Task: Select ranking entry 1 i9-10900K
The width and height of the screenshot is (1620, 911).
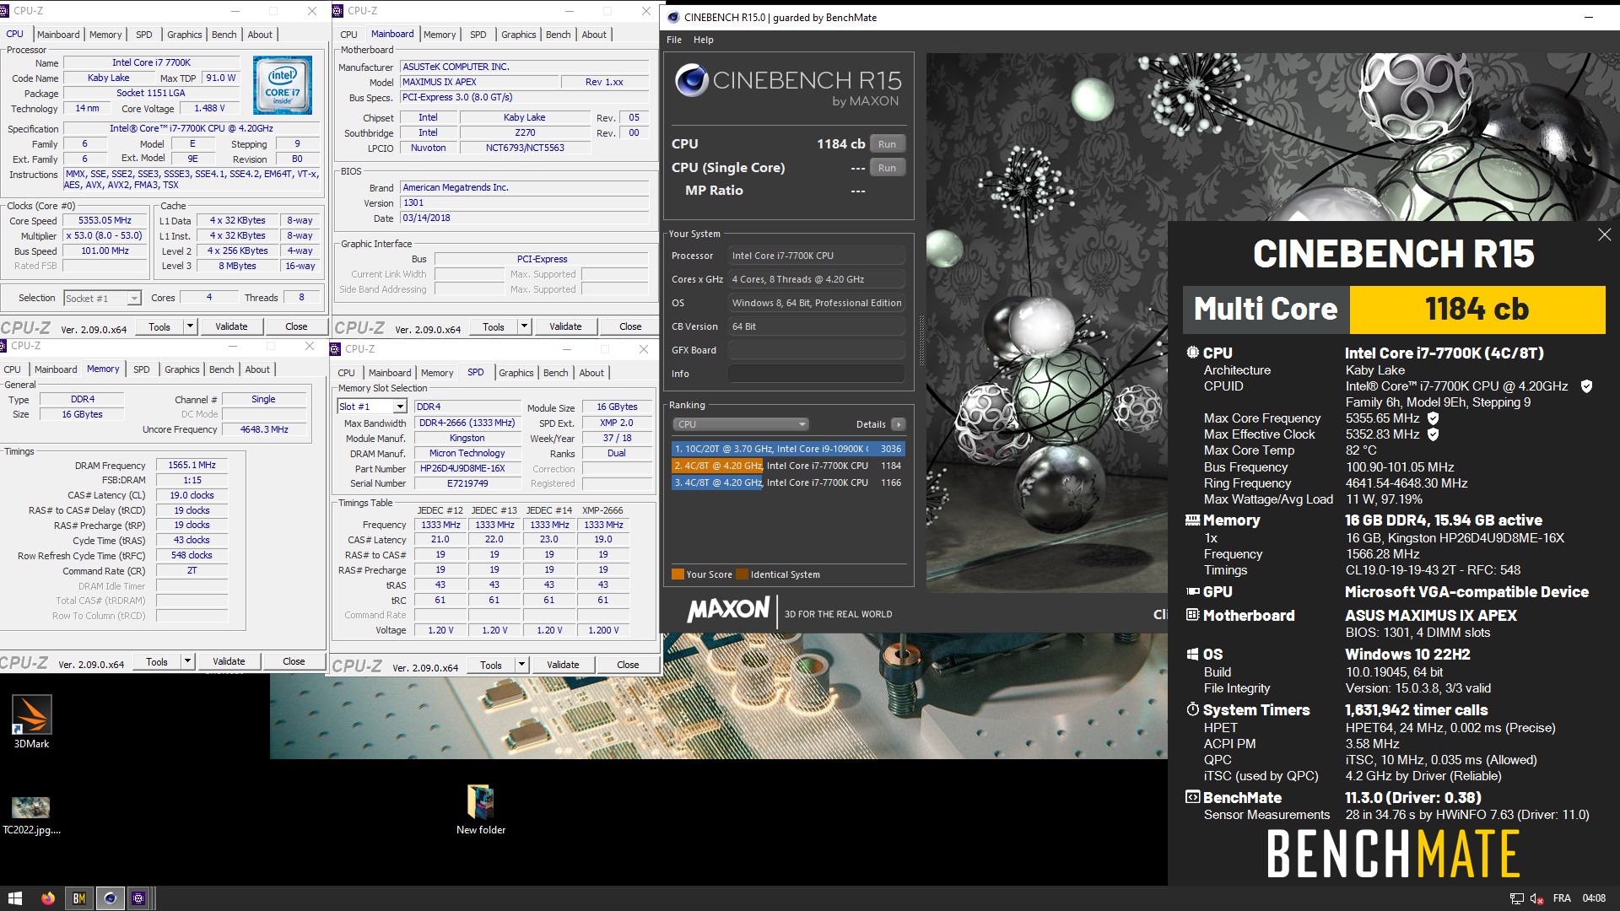Action: [788, 449]
